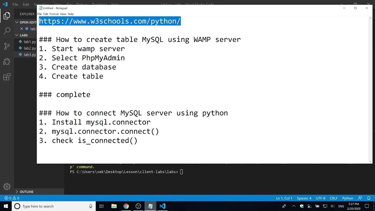The height and width of the screenshot is (211, 375).
Task: Click the EXPLORER panel header label
Action: click(27, 14)
